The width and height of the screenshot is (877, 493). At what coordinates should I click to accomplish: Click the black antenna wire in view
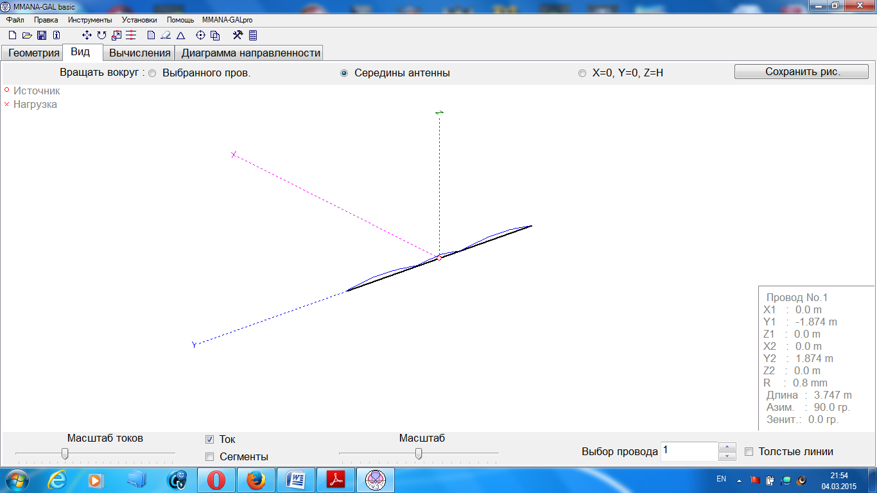click(x=439, y=259)
